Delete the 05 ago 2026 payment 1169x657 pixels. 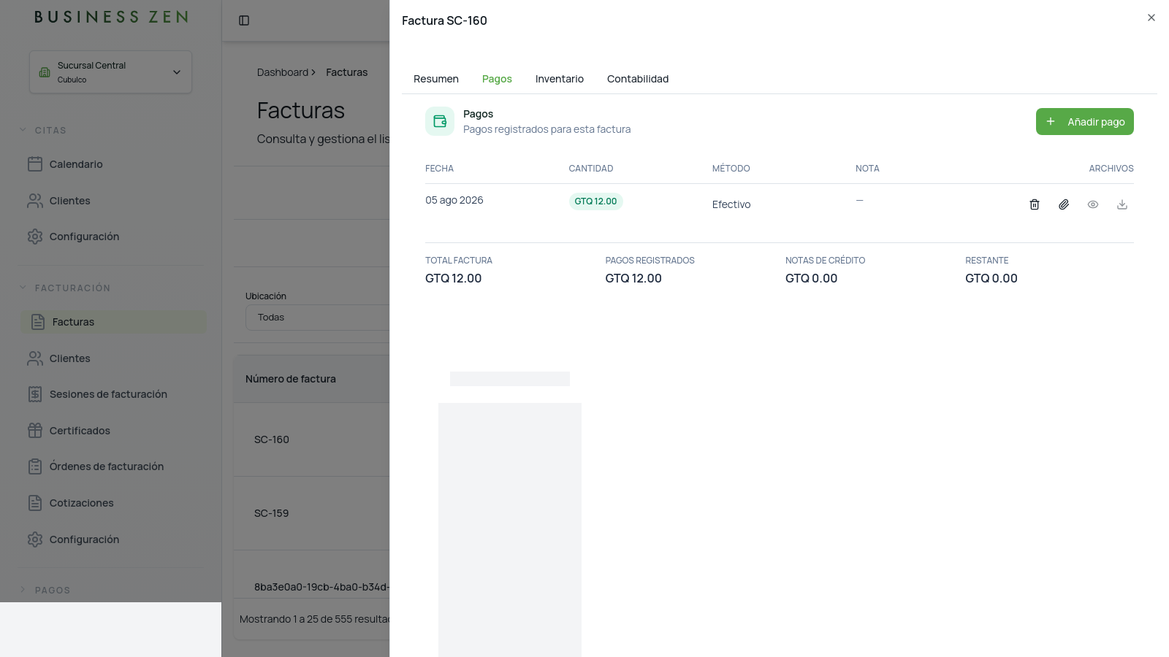point(1035,204)
